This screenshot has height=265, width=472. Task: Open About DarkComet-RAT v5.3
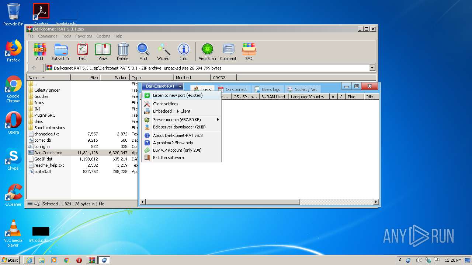click(181, 135)
